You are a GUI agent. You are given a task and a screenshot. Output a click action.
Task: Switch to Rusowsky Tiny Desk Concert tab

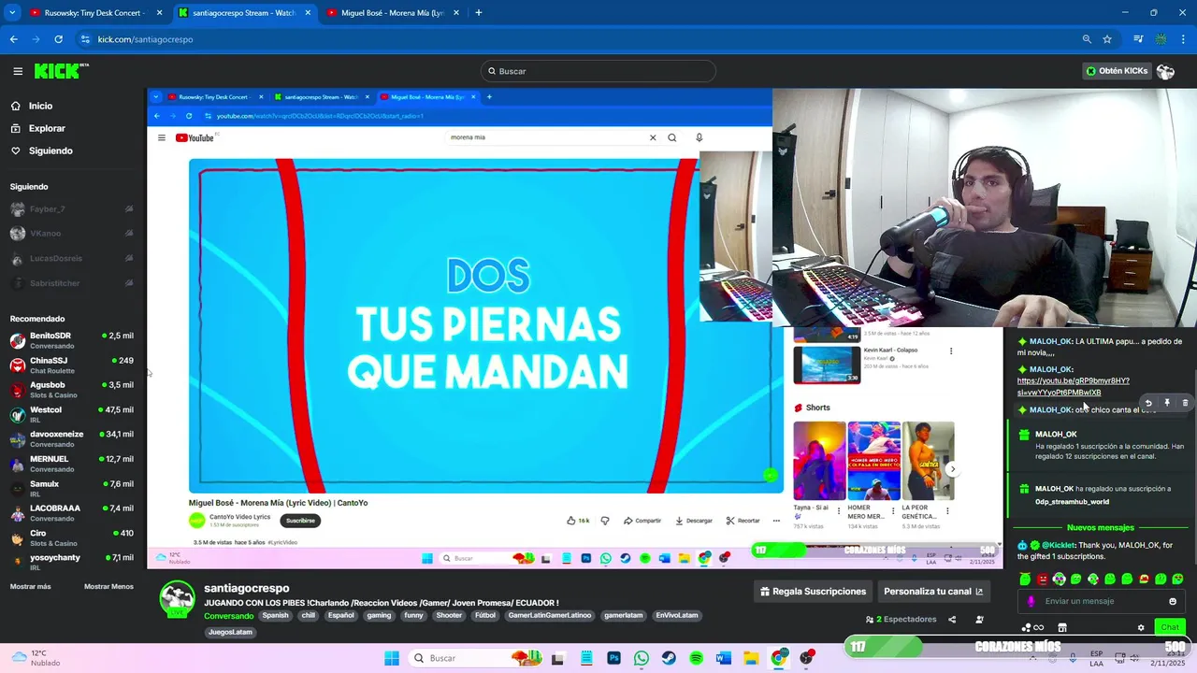tap(94, 13)
